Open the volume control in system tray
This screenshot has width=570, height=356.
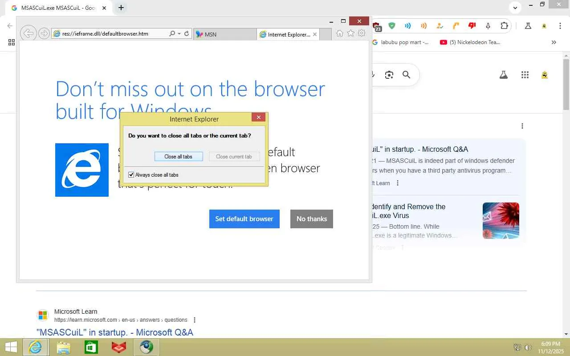point(528,347)
